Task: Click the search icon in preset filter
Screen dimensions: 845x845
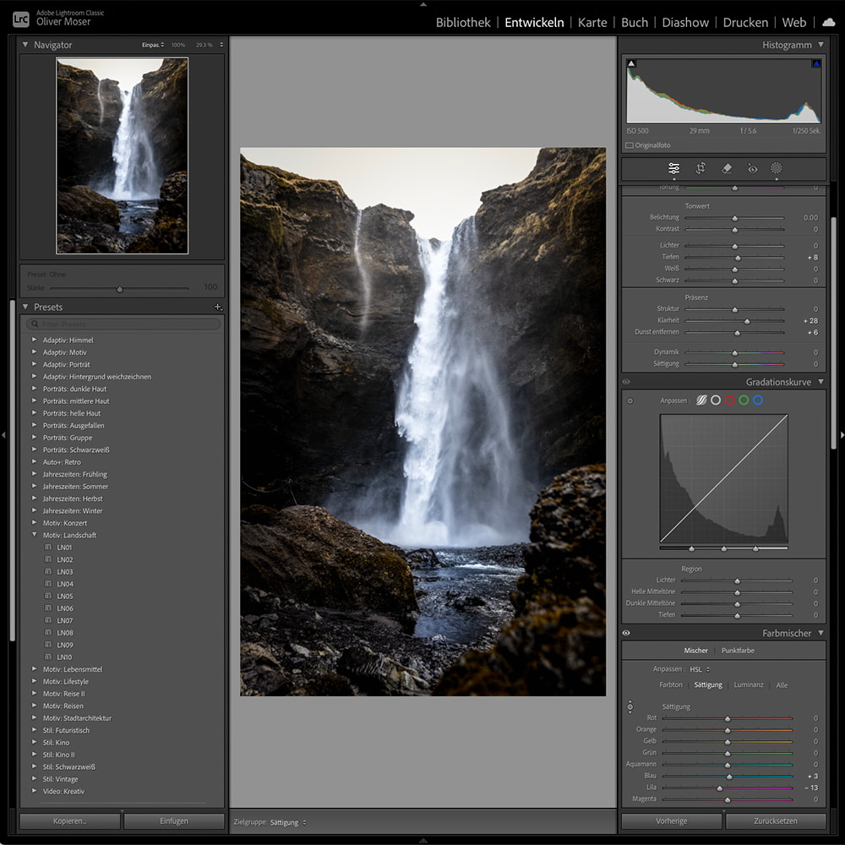Action: (35, 324)
